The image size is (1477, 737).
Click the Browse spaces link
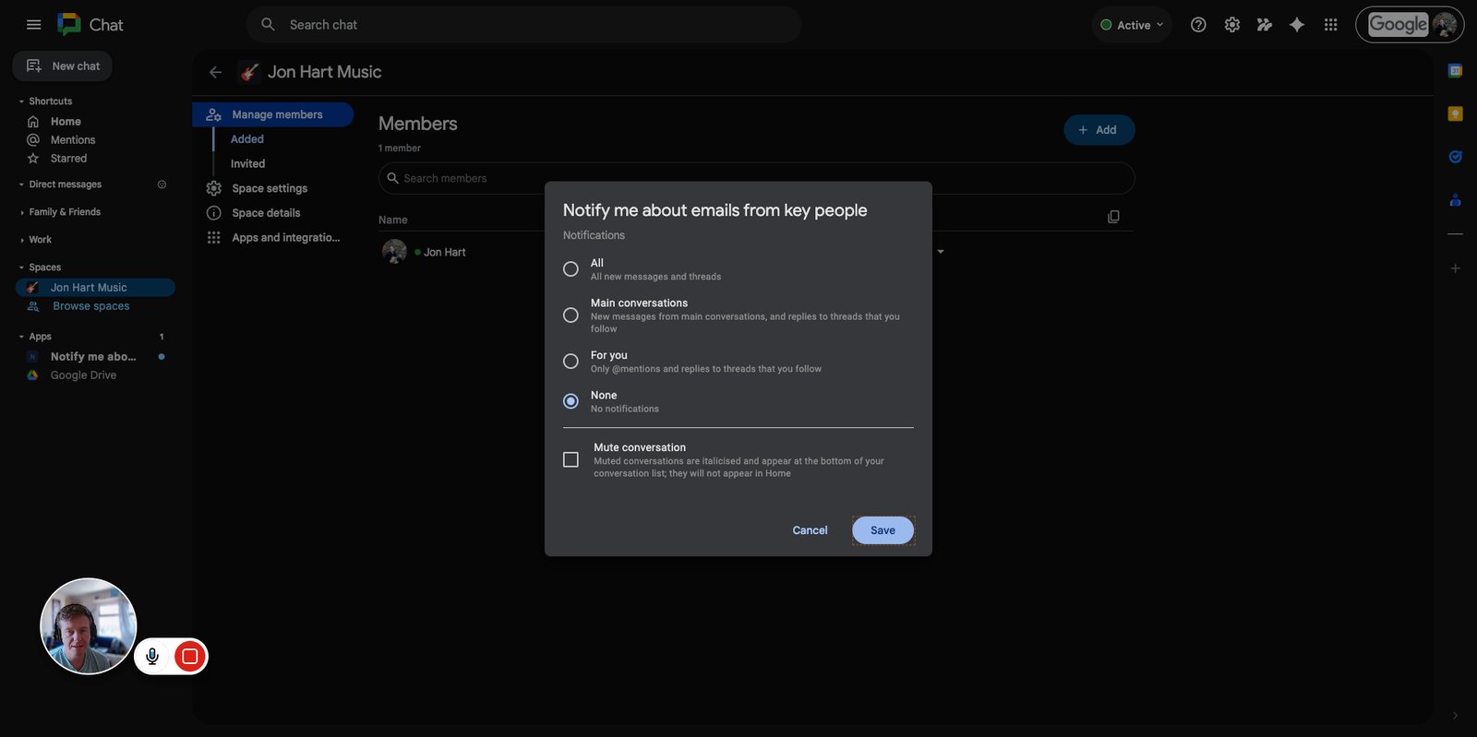click(90, 306)
